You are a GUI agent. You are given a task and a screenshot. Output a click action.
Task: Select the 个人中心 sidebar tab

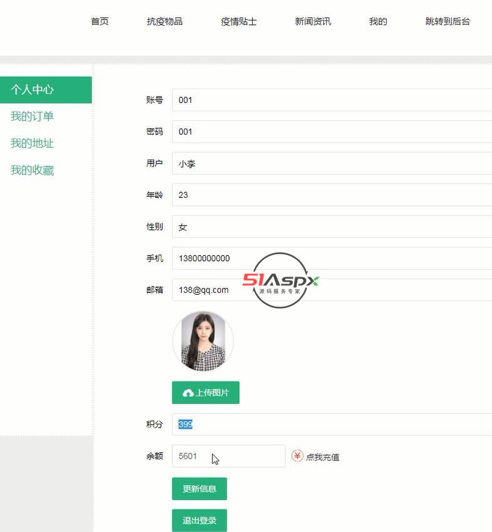point(46,90)
